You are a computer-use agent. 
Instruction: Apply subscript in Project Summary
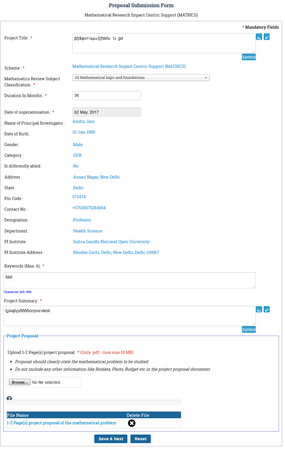[259, 310]
